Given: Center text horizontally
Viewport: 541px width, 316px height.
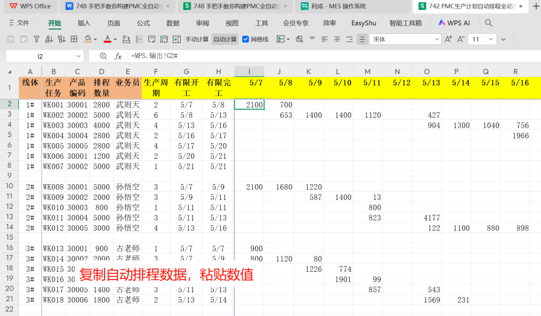Looking at the screenshot, I should coord(337,39).
